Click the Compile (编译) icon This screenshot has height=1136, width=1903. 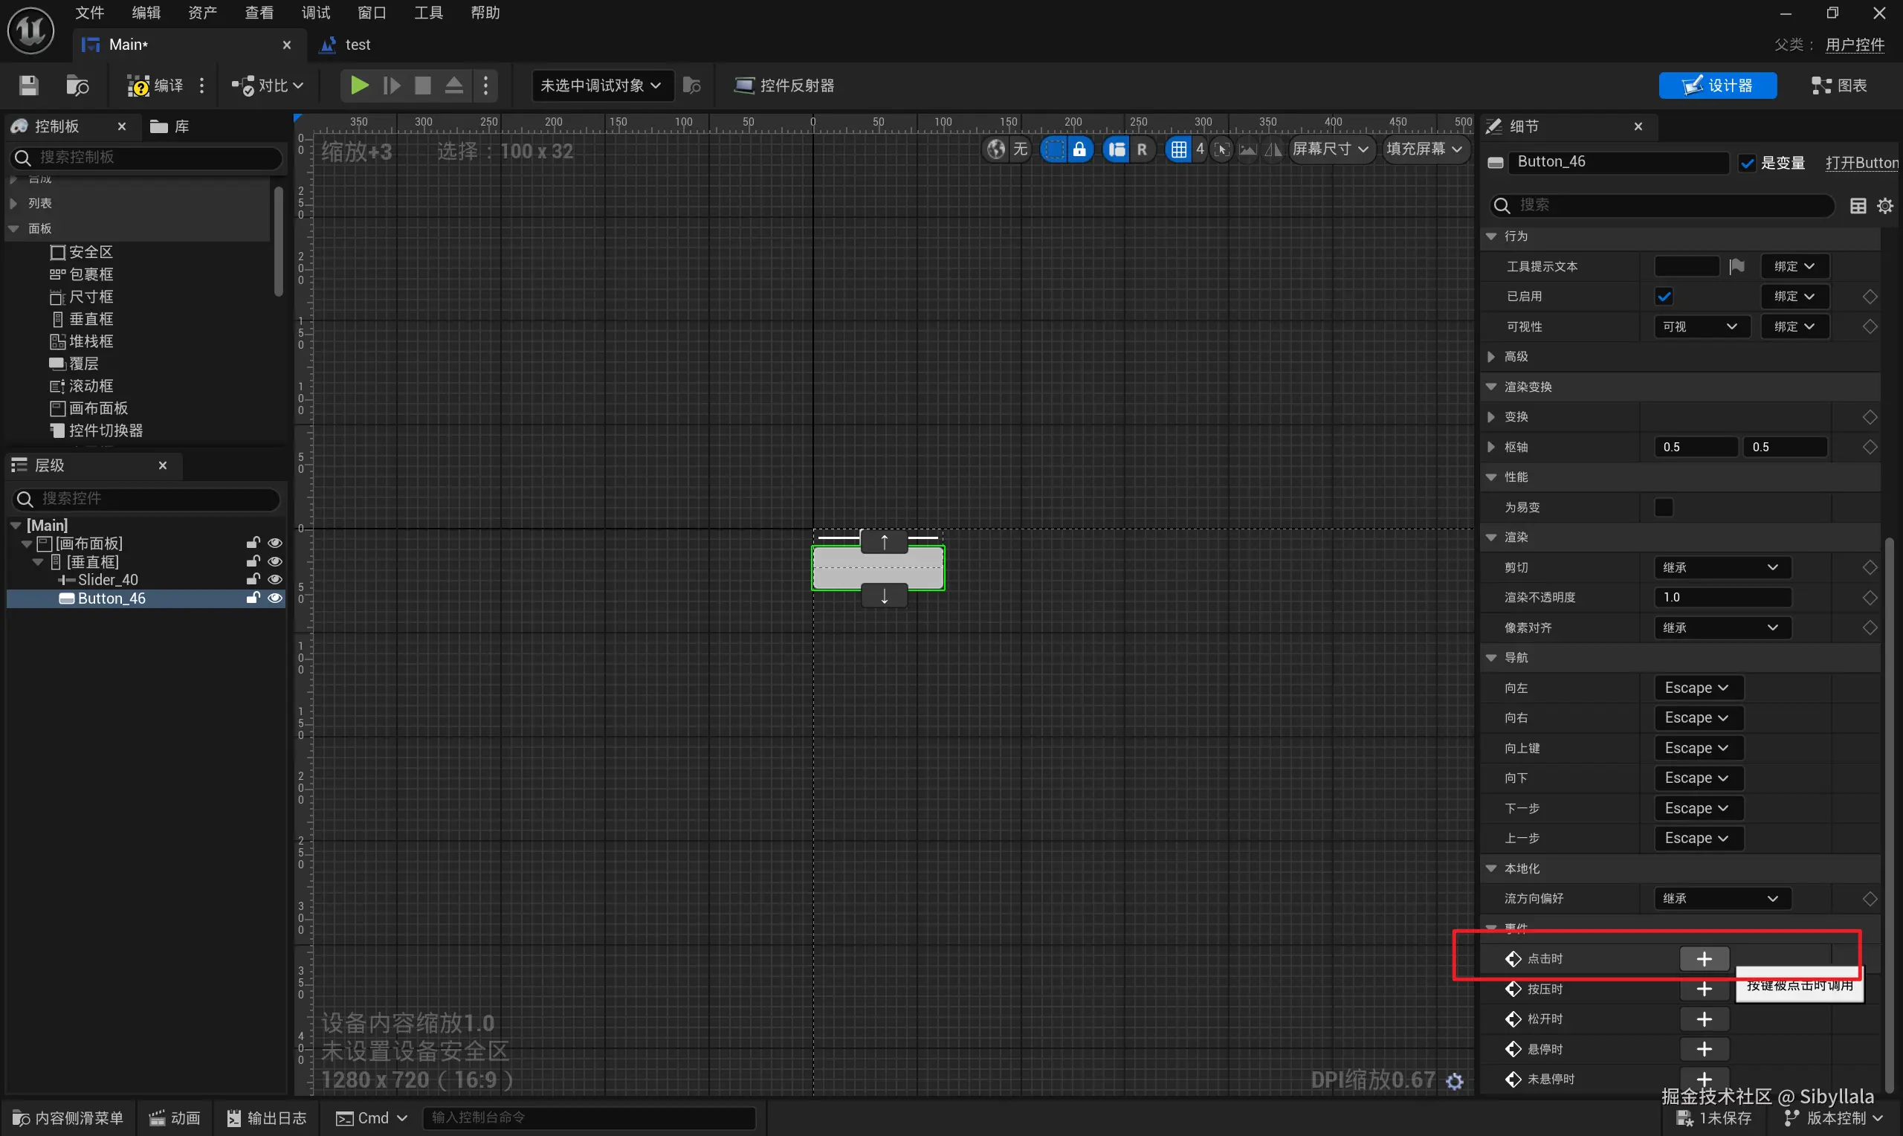point(138,85)
